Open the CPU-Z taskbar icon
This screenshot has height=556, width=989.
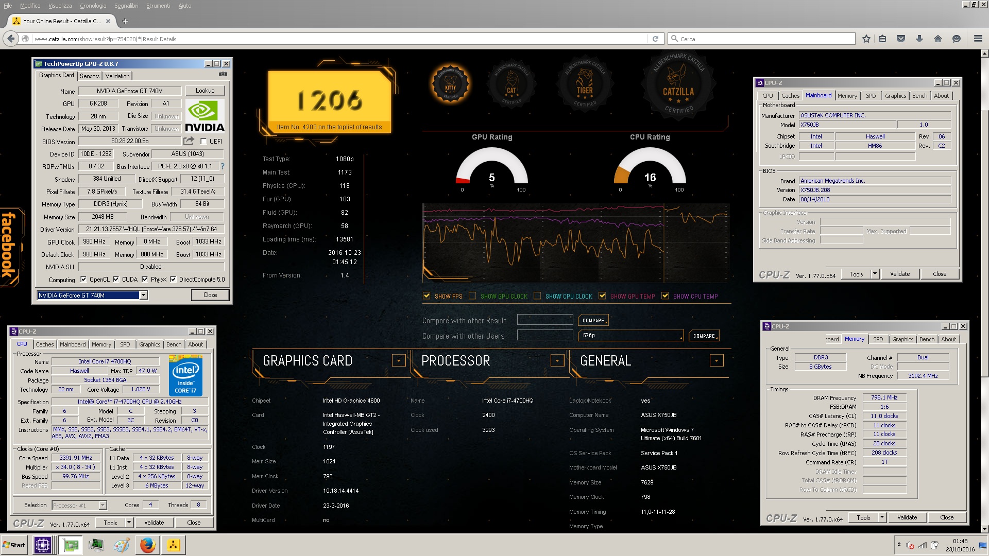(42, 545)
